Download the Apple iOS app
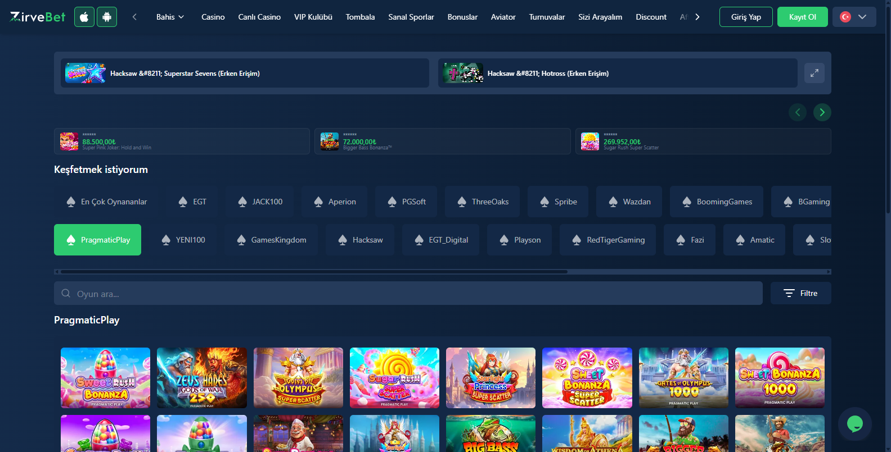This screenshot has width=891, height=452. click(x=84, y=17)
